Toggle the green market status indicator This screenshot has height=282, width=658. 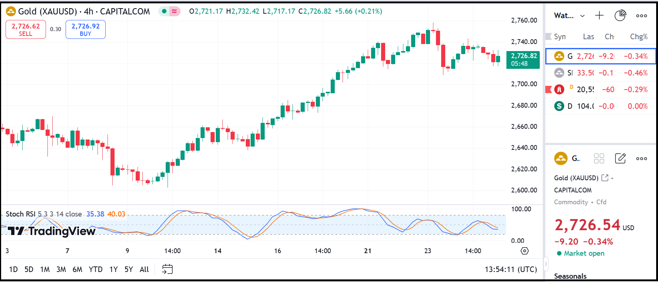pos(164,11)
